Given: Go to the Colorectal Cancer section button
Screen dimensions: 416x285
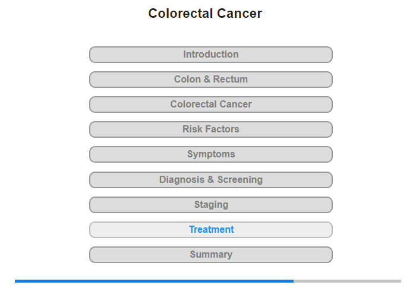Looking at the screenshot, I should (210, 104).
